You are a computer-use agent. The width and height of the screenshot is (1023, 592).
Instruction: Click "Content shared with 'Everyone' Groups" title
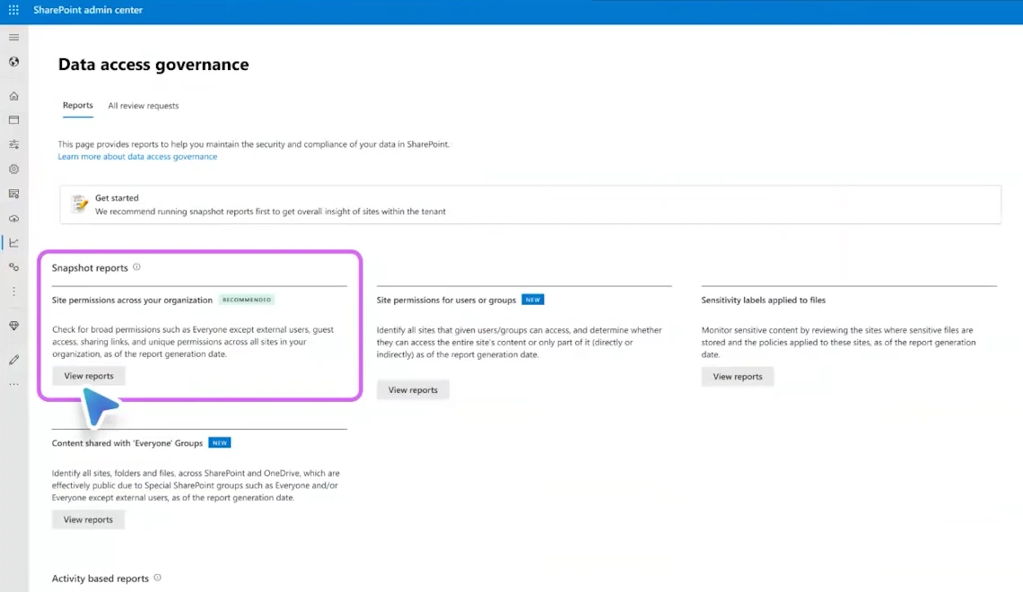coord(127,443)
